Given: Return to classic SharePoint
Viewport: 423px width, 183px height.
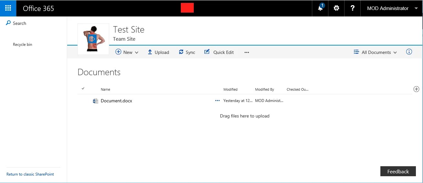Looking at the screenshot, I should 30,174.
